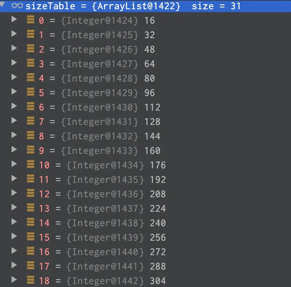The width and height of the screenshot is (291, 287).
Task: Select the text {Integer@1433}
Action: tap(100, 151)
